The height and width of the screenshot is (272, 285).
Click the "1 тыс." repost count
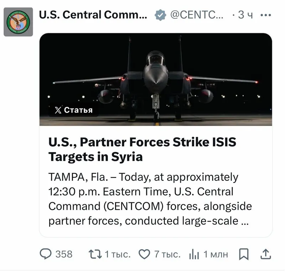pos(118,254)
